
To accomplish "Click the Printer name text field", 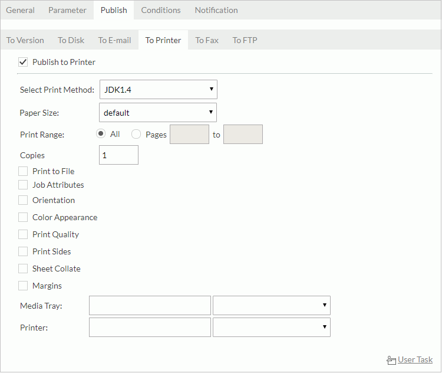I will tap(150, 328).
